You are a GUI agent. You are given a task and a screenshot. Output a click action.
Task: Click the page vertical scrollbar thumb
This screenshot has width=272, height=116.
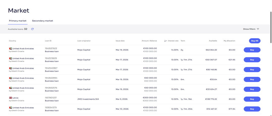pos(271,27)
